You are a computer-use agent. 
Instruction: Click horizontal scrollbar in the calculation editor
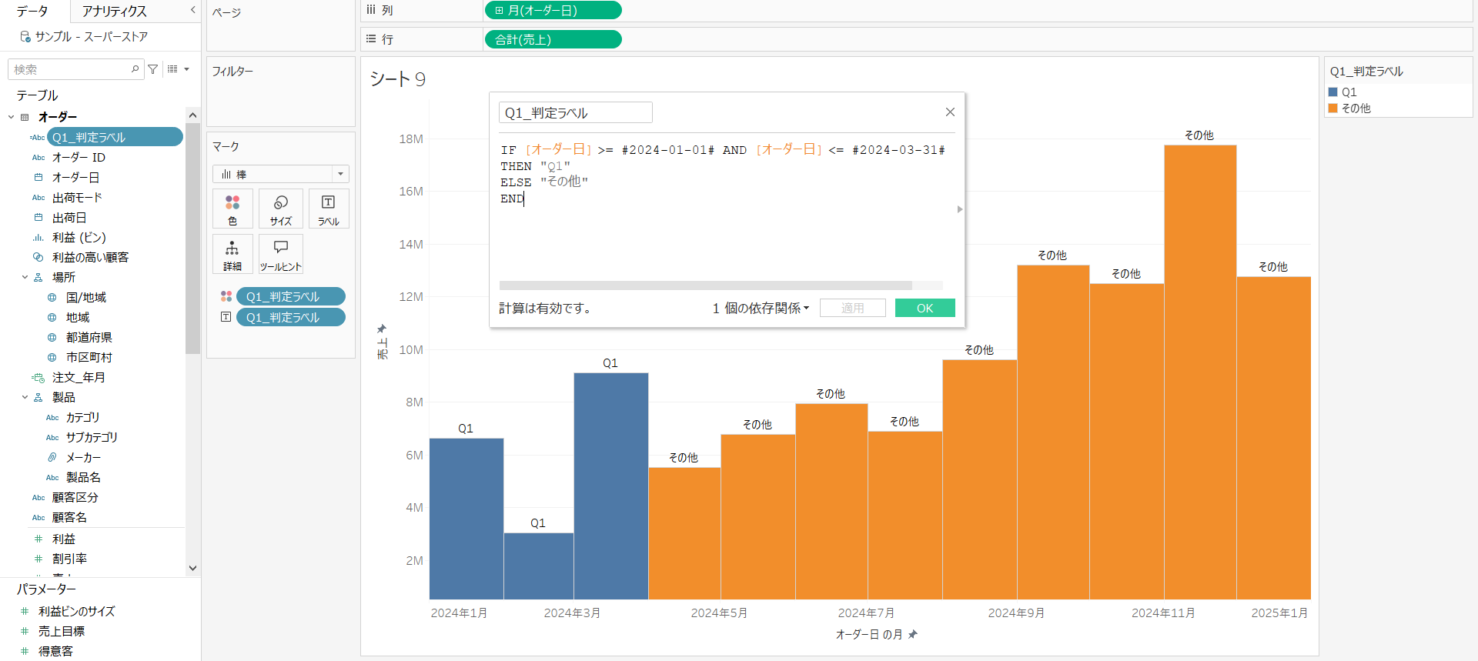click(x=705, y=285)
